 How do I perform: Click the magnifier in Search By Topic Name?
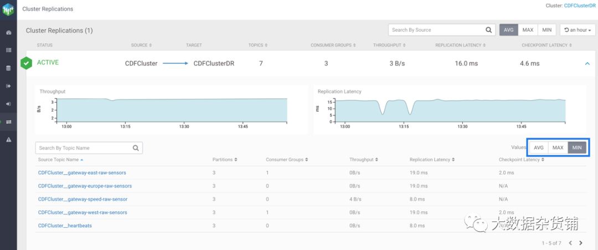click(x=136, y=148)
